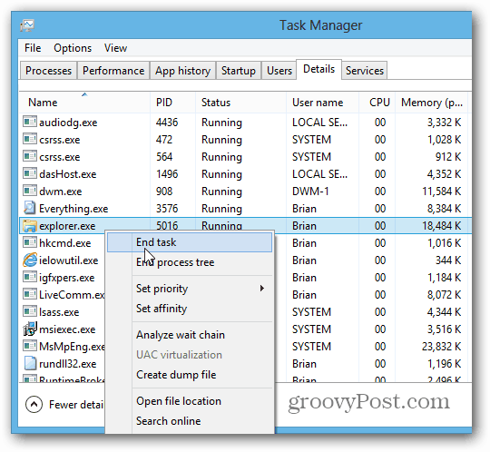Click the LiveComm.exe process icon

[30, 294]
